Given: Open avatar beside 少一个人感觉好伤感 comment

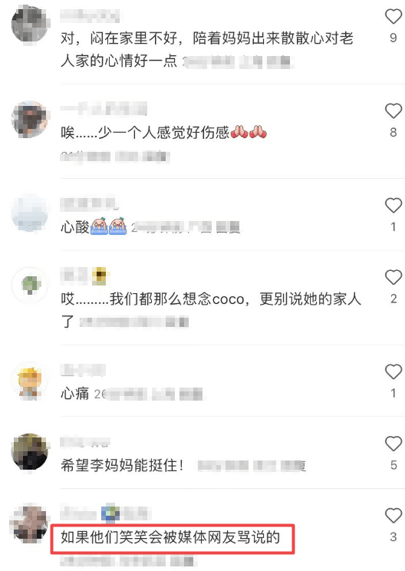Looking at the screenshot, I should tap(30, 120).
